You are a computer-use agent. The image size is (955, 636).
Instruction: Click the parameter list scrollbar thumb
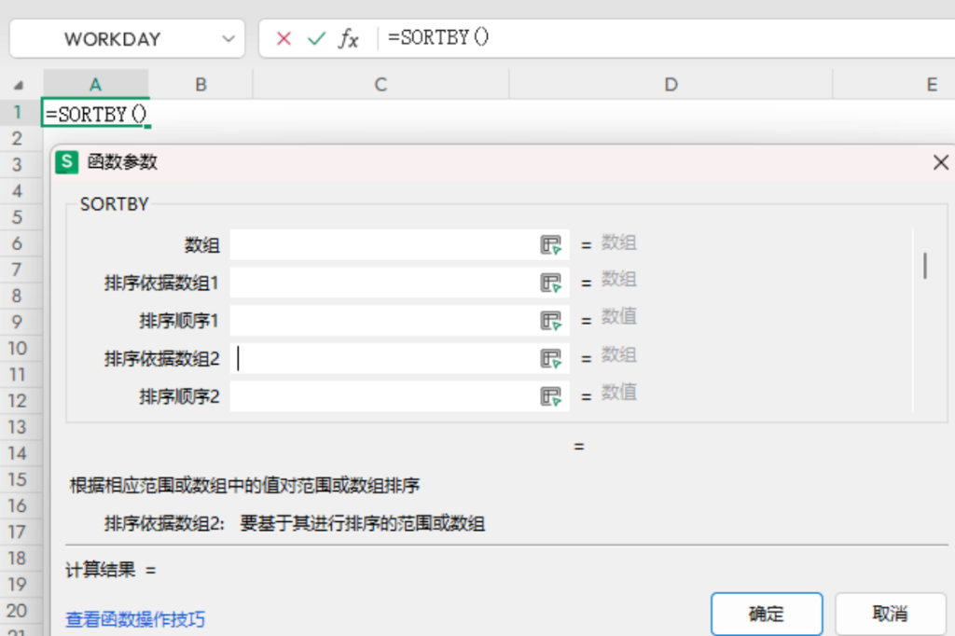925,266
